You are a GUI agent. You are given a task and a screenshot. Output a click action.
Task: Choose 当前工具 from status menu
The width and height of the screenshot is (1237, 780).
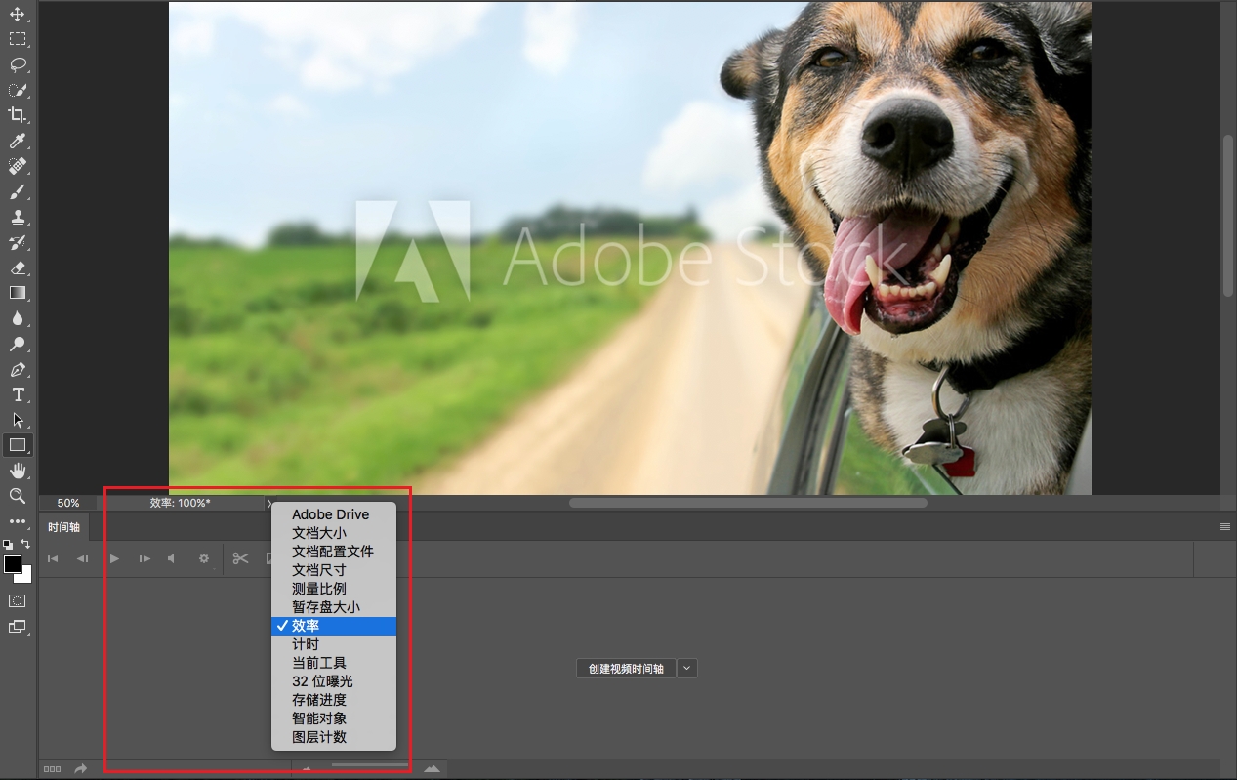(x=334, y=663)
